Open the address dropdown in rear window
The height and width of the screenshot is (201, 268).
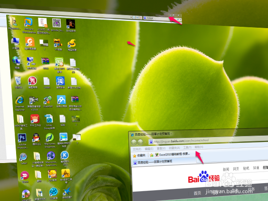pyautogui.click(x=131, y=17)
